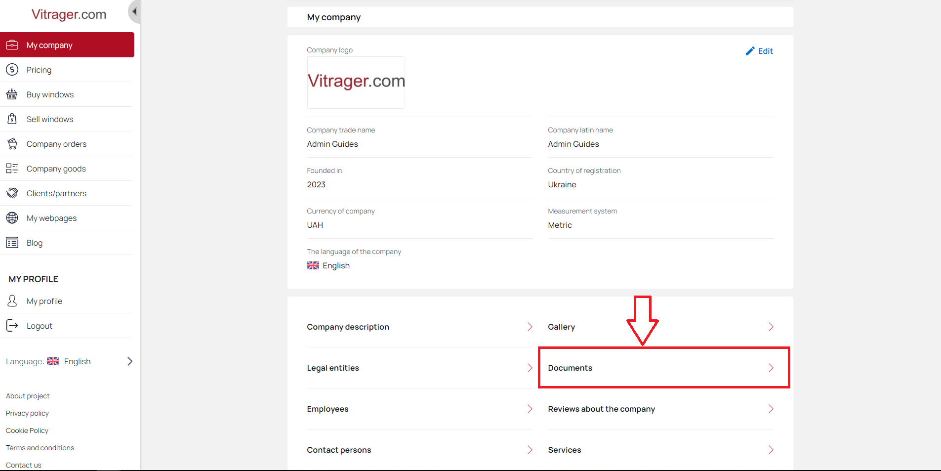The height and width of the screenshot is (471, 941).
Task: Expand the Documents row chevron
Action: [x=771, y=368]
